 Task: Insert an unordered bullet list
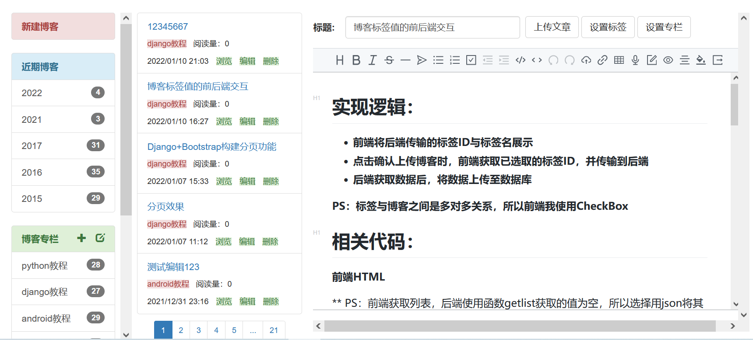pos(438,60)
